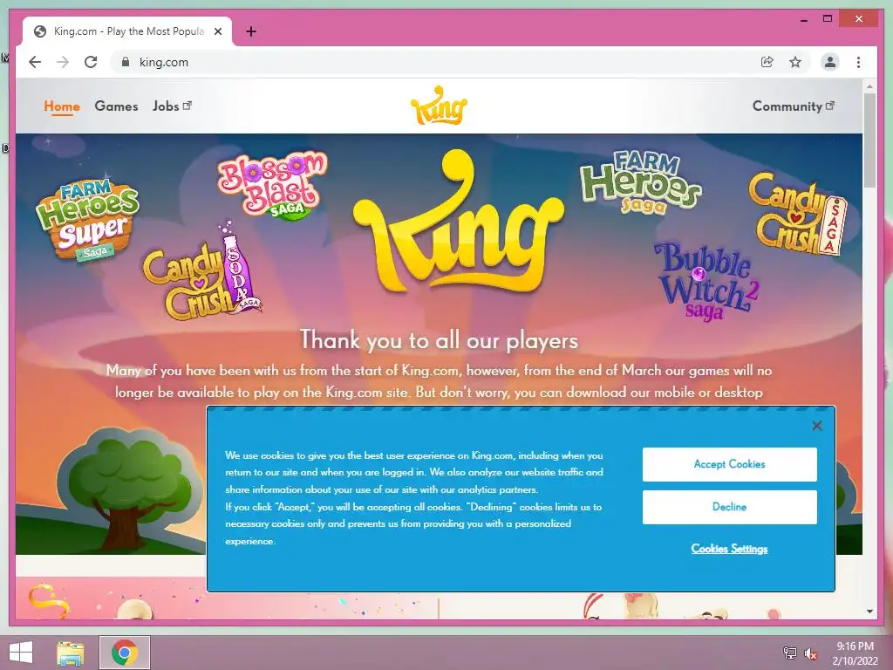Minimize the Chrome window

click(x=803, y=19)
